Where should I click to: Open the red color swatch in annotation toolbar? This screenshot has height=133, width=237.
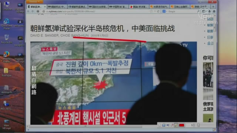pyautogui.click(x=181, y=125)
